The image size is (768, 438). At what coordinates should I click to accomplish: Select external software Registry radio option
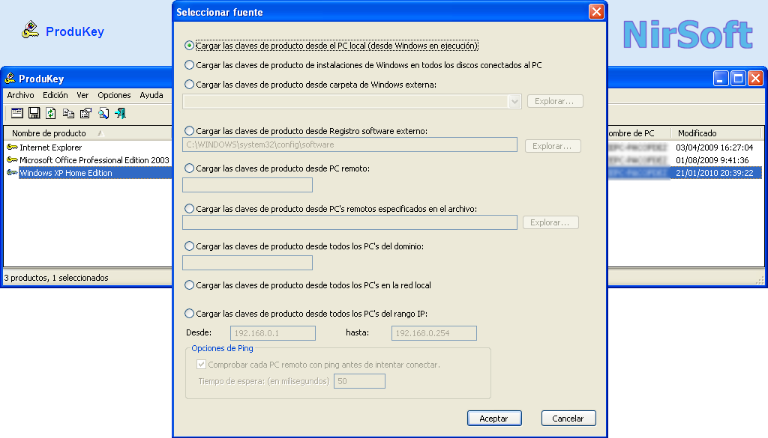(x=189, y=130)
